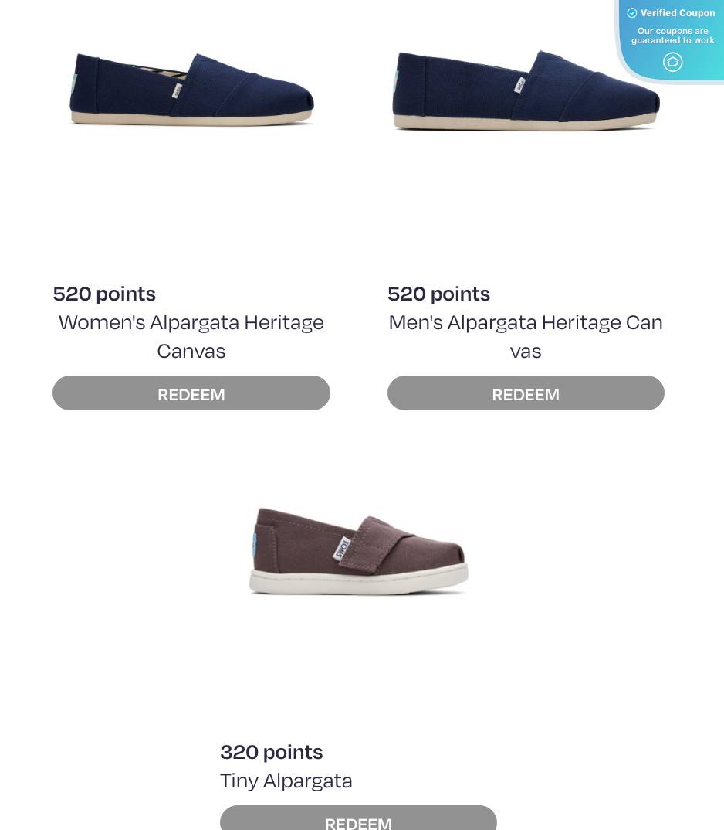The height and width of the screenshot is (830, 724).
Task: Redeem the Men's Alpargata Heritage Canvas
Action: point(526,393)
